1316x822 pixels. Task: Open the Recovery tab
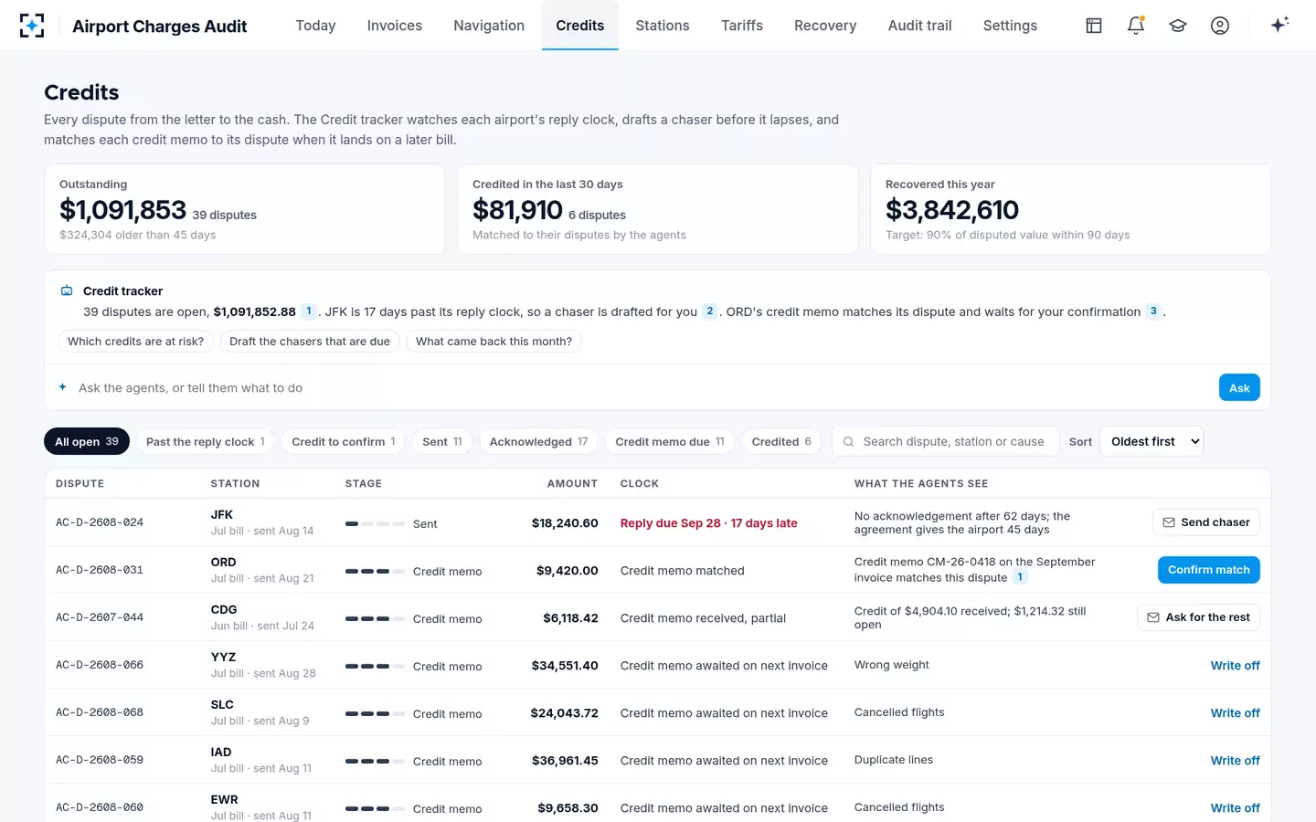click(x=825, y=26)
